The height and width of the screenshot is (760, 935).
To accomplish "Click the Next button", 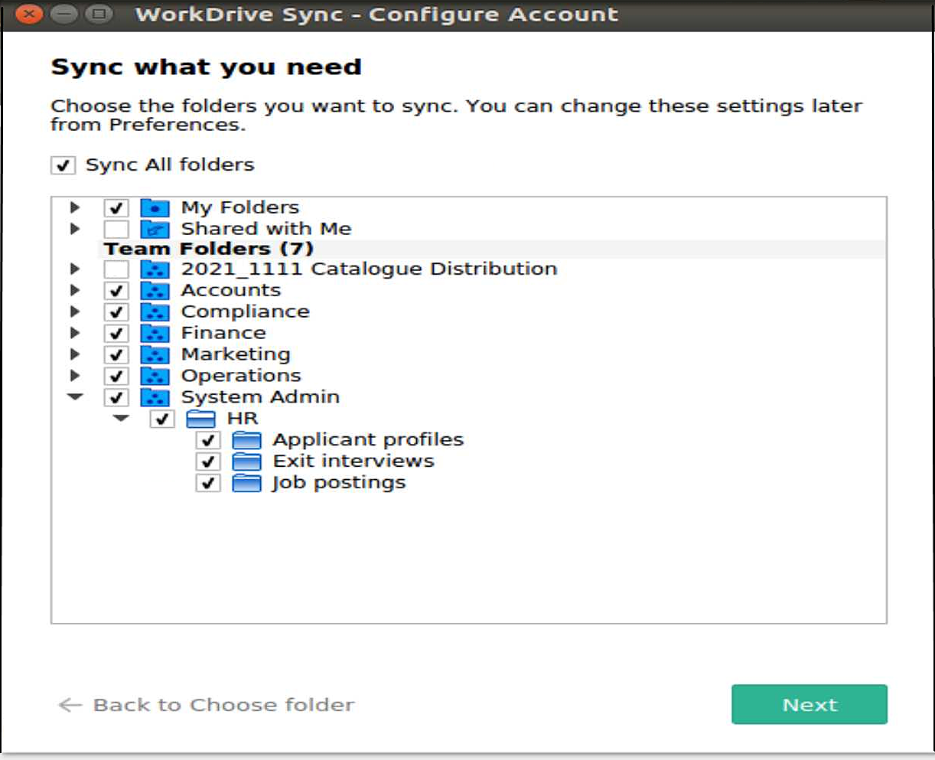I will tap(810, 704).
